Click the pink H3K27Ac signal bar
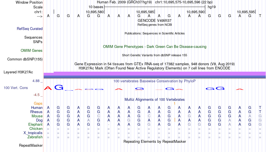This screenshot has height=152, width=266. coord(155,74)
